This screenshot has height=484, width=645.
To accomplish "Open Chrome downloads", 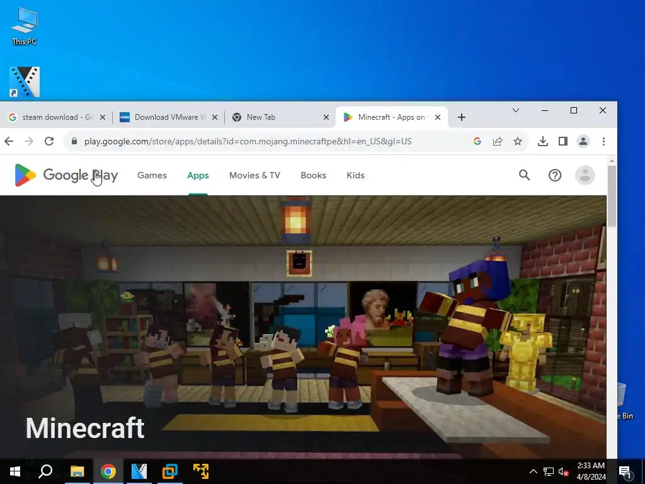I will click(x=542, y=142).
